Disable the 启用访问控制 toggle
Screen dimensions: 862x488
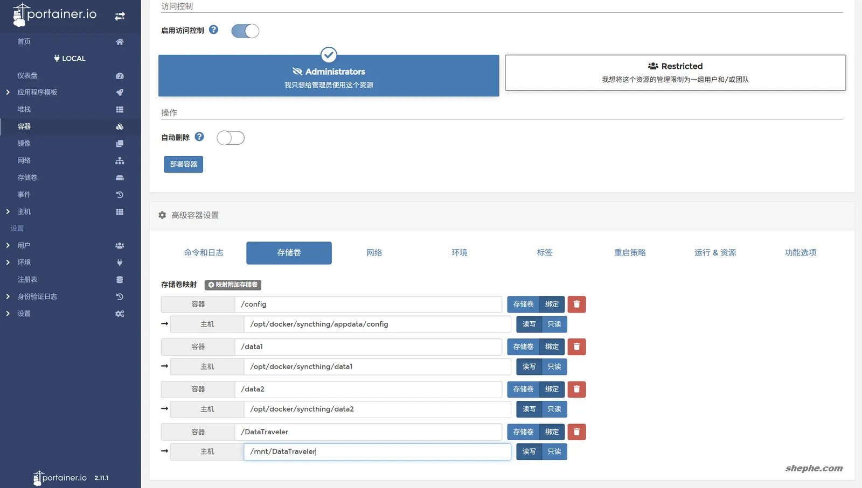tap(245, 31)
